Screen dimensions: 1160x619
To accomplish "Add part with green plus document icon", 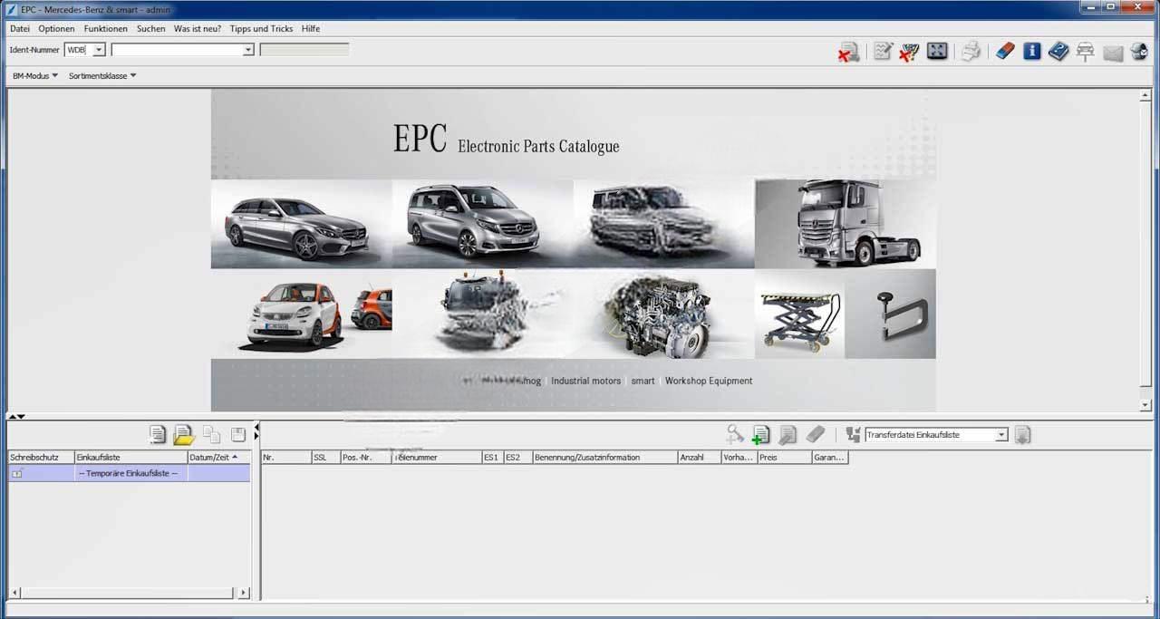I will (x=761, y=435).
